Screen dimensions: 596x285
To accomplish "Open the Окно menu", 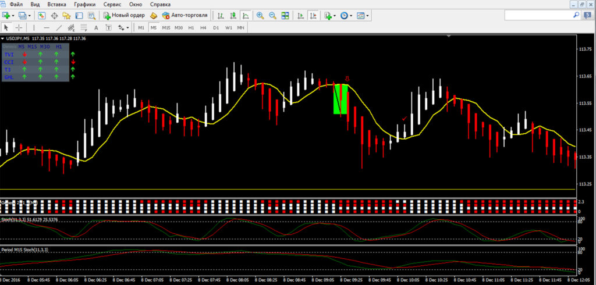I will pyautogui.click(x=136, y=5).
